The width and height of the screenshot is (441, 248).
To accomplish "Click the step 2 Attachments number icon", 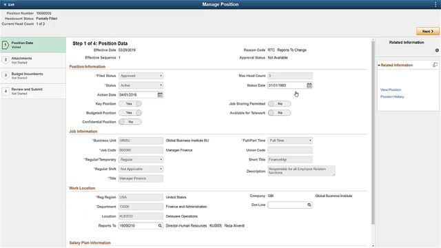I will point(6,60).
